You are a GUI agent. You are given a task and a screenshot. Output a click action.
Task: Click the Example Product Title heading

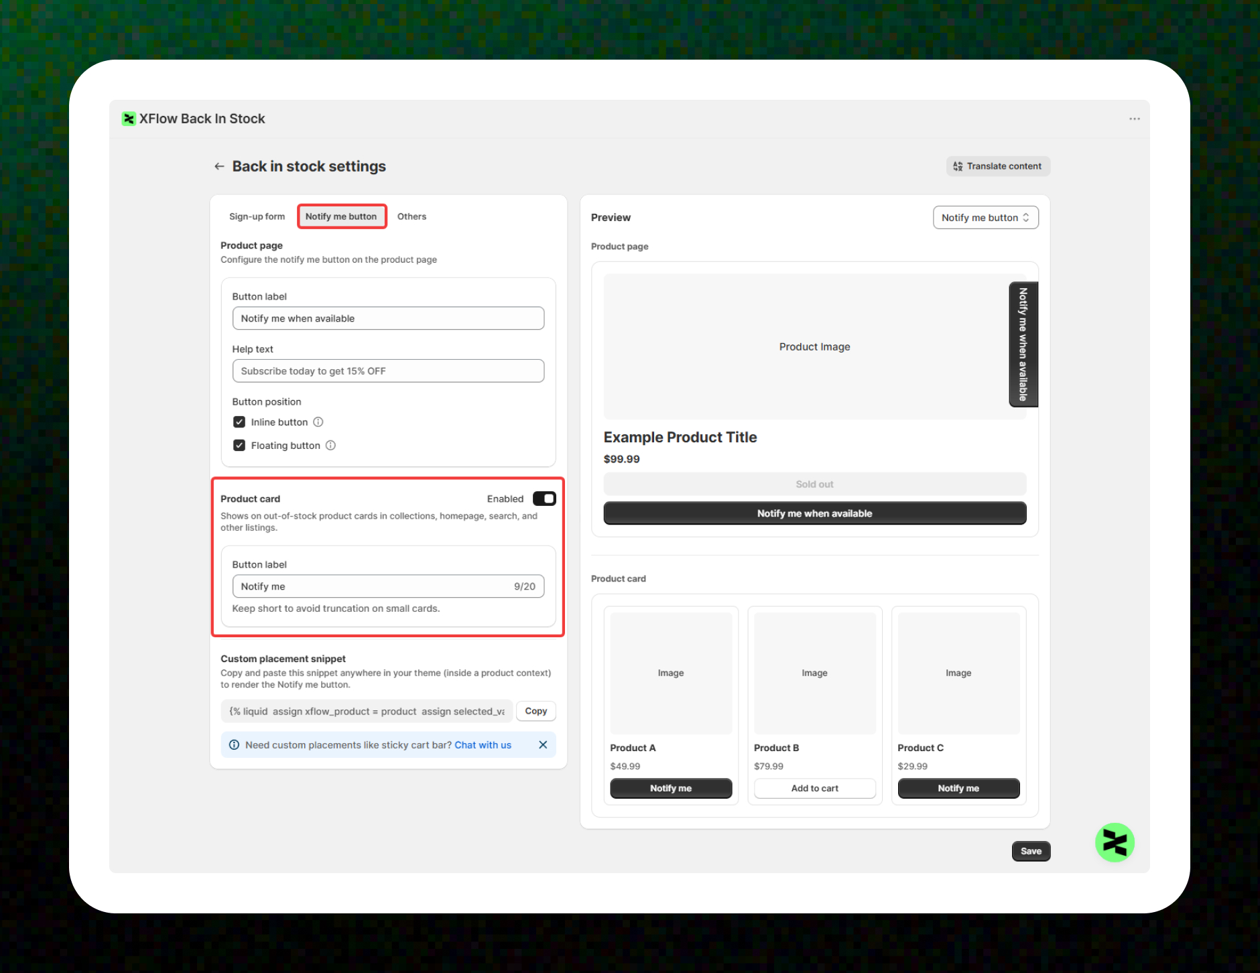click(680, 437)
